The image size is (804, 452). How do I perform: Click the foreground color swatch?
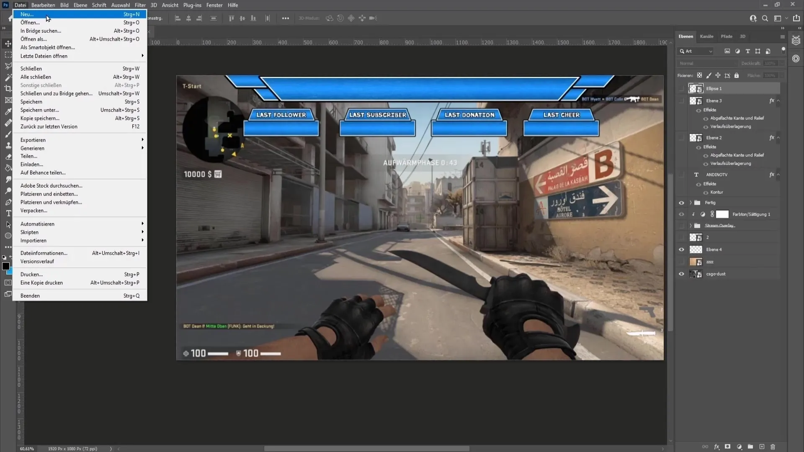click(6, 267)
